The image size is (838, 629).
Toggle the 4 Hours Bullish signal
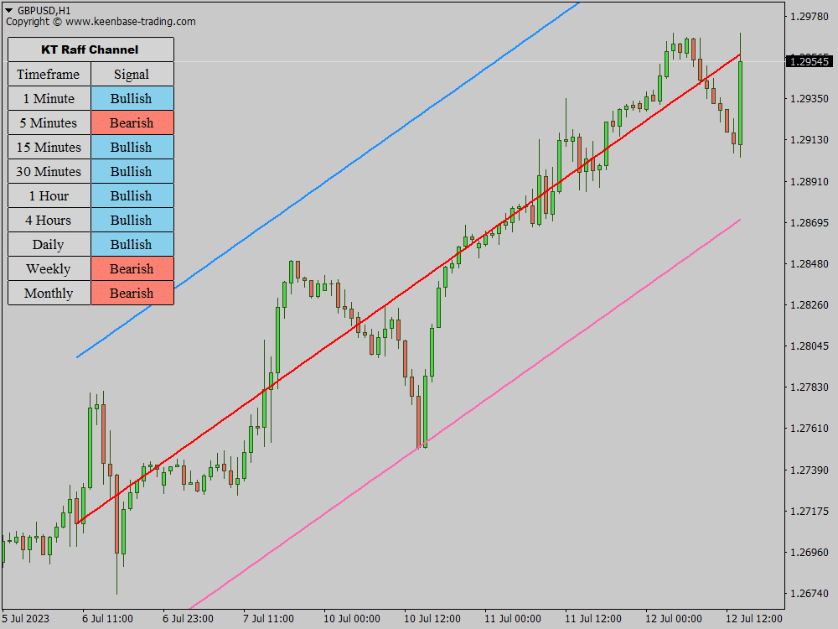point(132,220)
